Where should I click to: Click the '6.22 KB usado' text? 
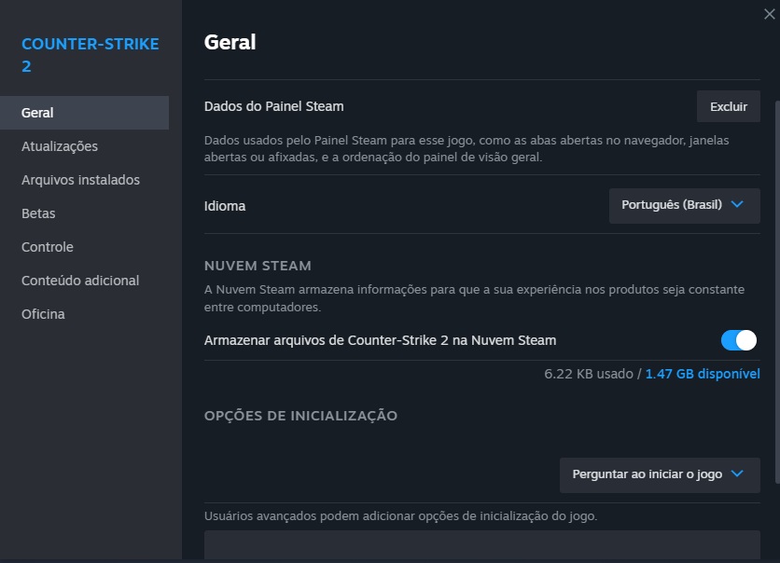[589, 374]
